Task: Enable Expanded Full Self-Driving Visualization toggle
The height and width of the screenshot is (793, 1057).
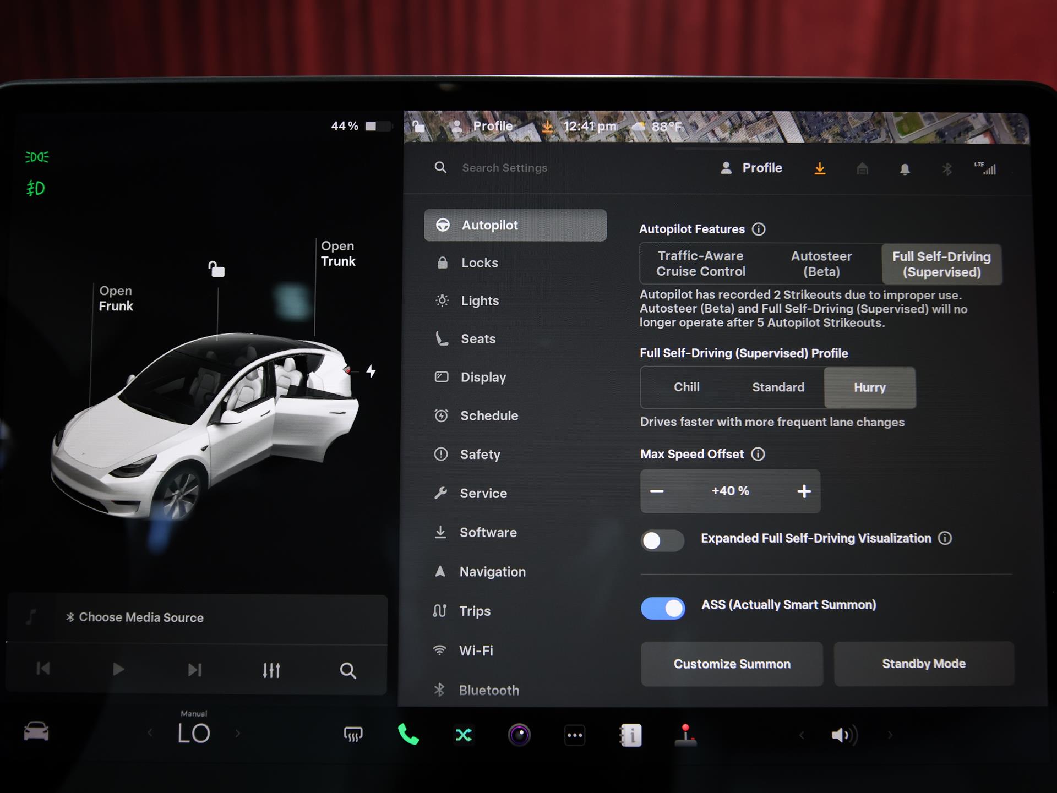Action: 662,540
